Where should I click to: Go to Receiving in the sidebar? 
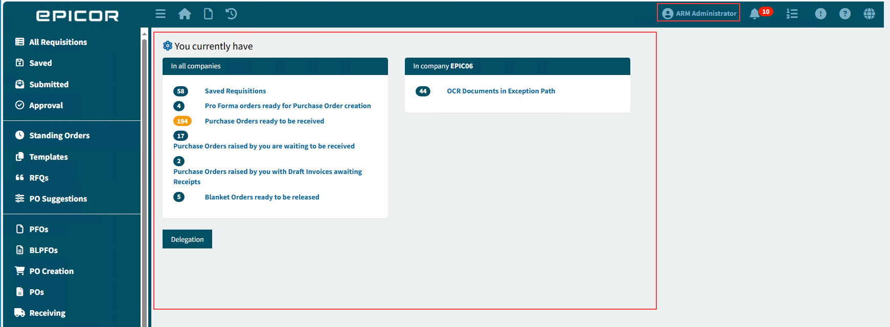coord(47,313)
